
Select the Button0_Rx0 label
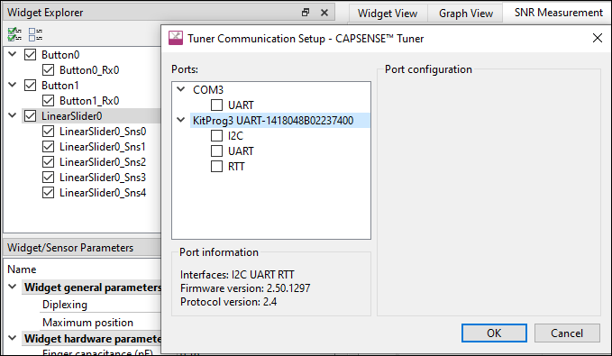click(89, 70)
